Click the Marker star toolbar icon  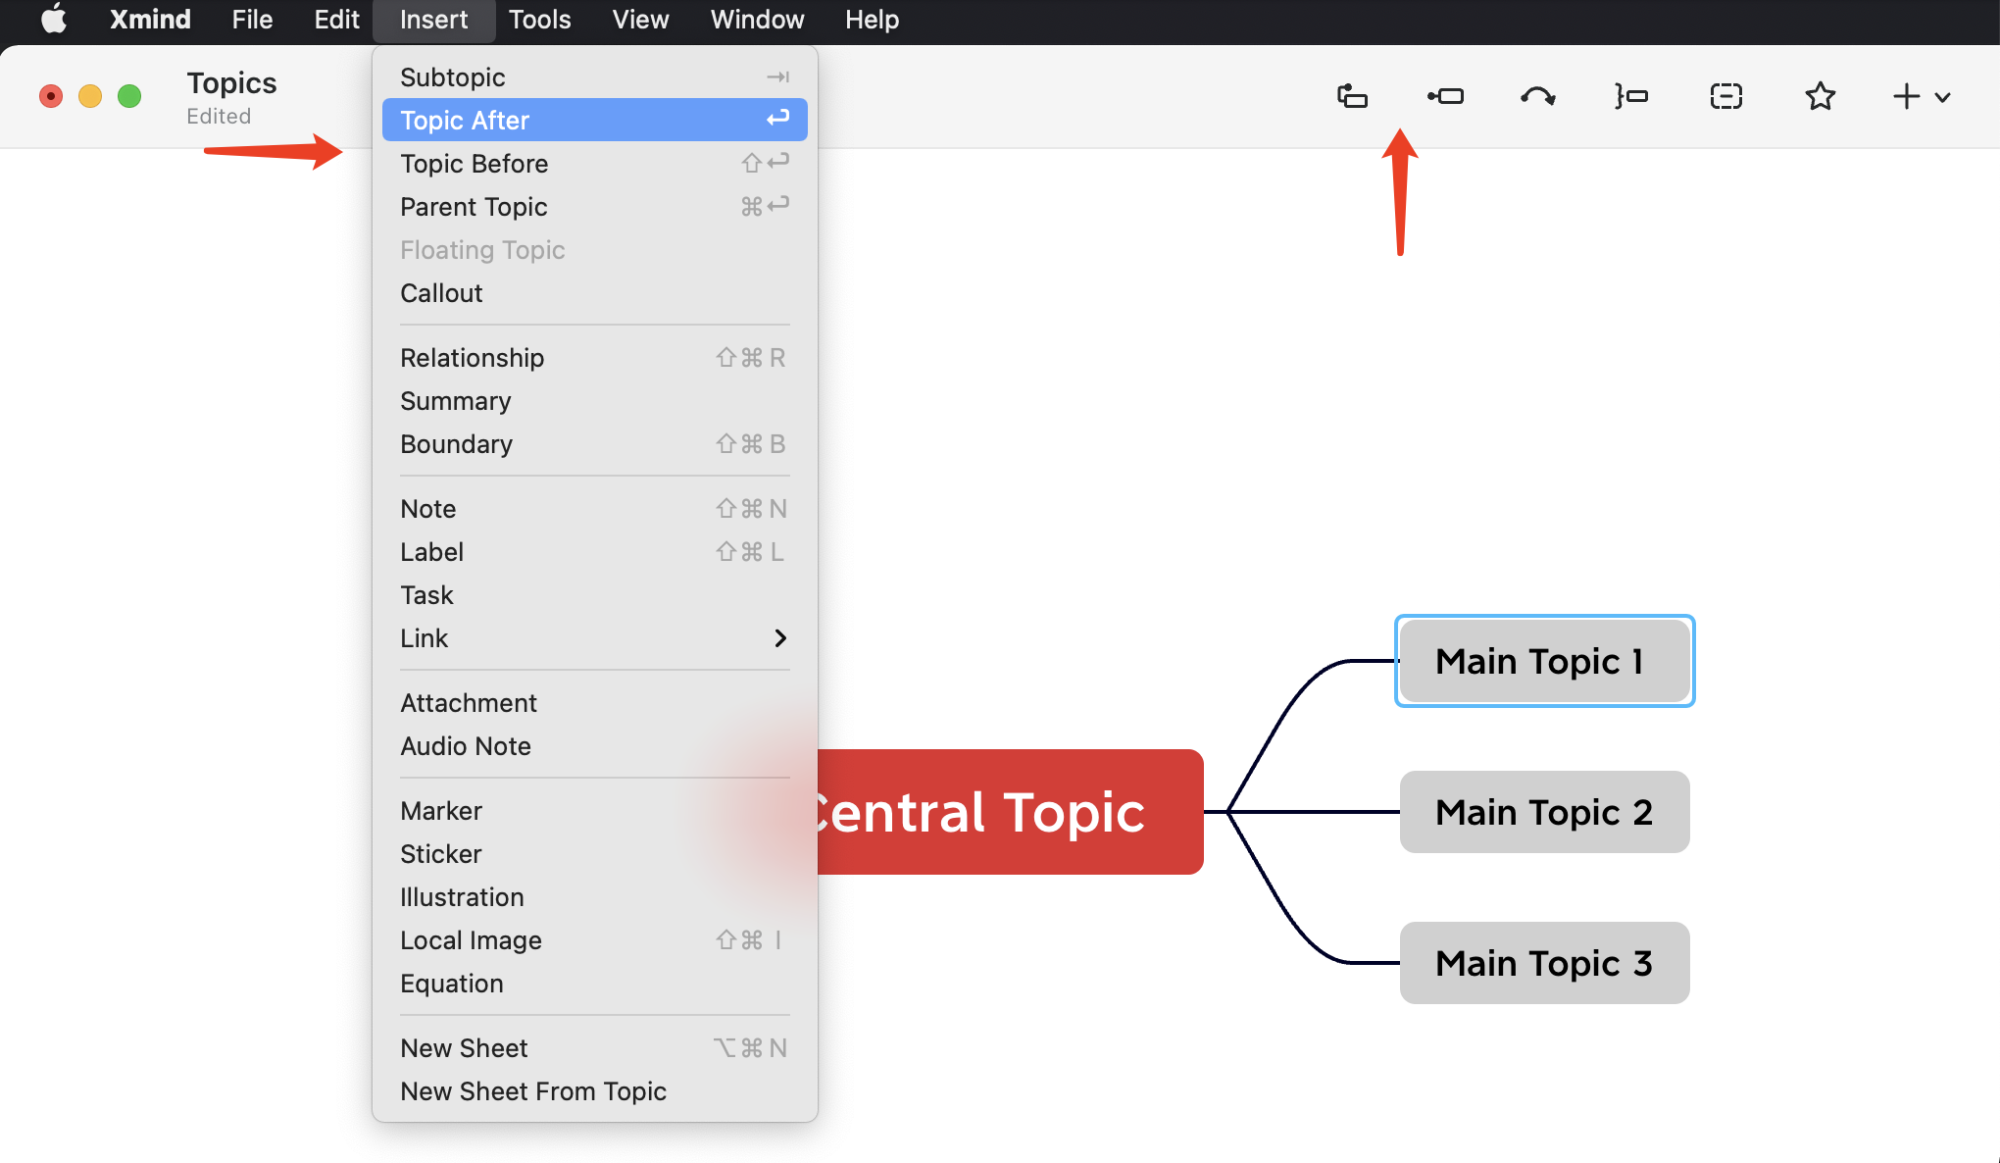tap(1820, 96)
